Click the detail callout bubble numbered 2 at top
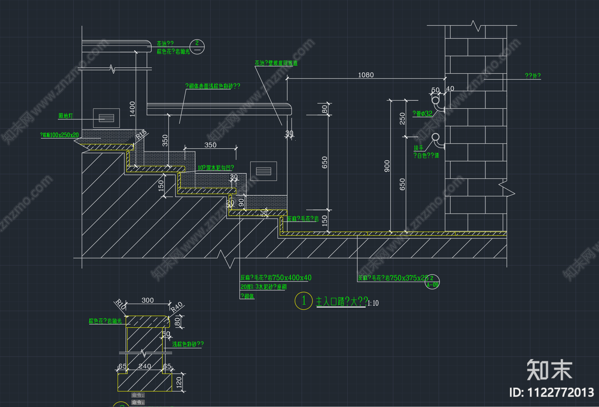 (x=197, y=46)
